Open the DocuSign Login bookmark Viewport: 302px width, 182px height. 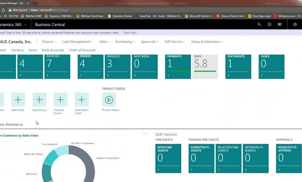pos(259,16)
